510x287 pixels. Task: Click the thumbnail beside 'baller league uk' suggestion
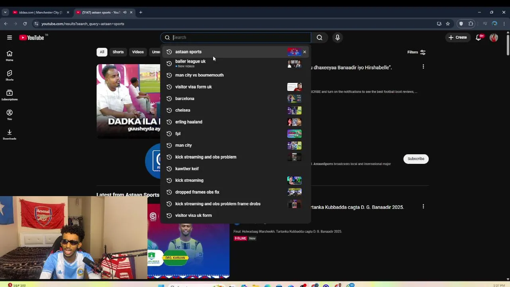(x=294, y=63)
